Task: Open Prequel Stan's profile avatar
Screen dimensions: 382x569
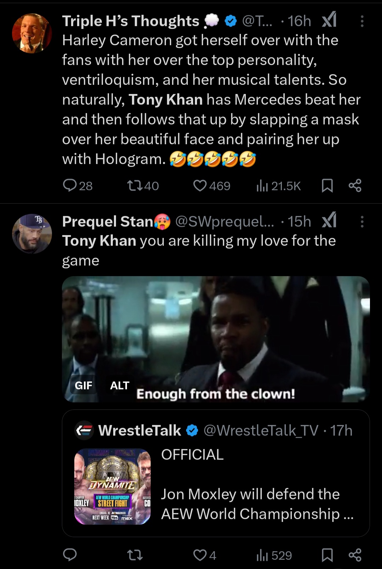Action: pyautogui.click(x=32, y=234)
